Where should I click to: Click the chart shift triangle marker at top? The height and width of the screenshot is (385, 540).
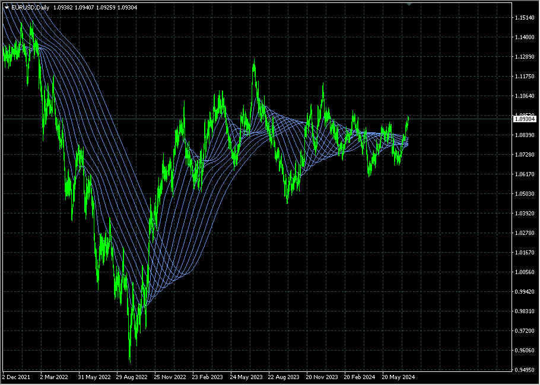[409, 4]
